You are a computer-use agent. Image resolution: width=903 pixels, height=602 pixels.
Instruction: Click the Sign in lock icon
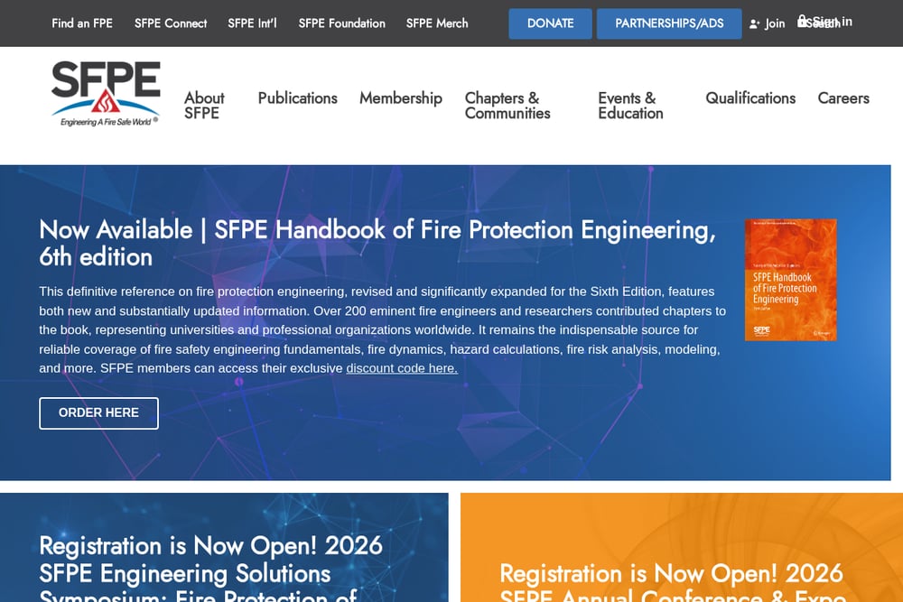[x=802, y=22]
